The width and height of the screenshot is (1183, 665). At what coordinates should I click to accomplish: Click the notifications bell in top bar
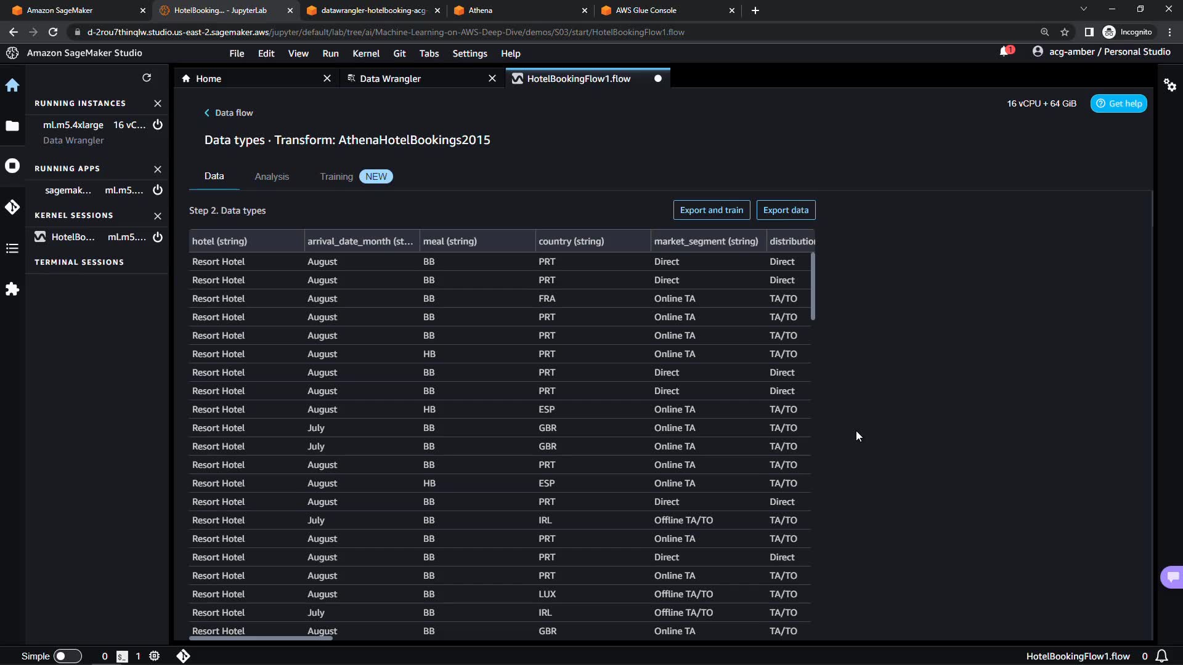1004,52
